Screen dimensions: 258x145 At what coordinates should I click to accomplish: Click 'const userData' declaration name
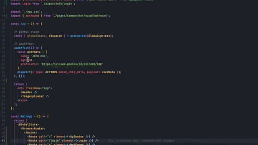click(34, 52)
